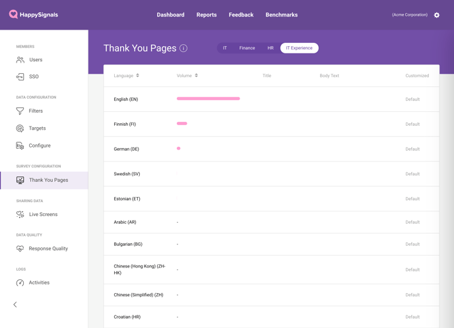Sort table by Language column arrows
The image size is (454, 328).
pyautogui.click(x=137, y=76)
